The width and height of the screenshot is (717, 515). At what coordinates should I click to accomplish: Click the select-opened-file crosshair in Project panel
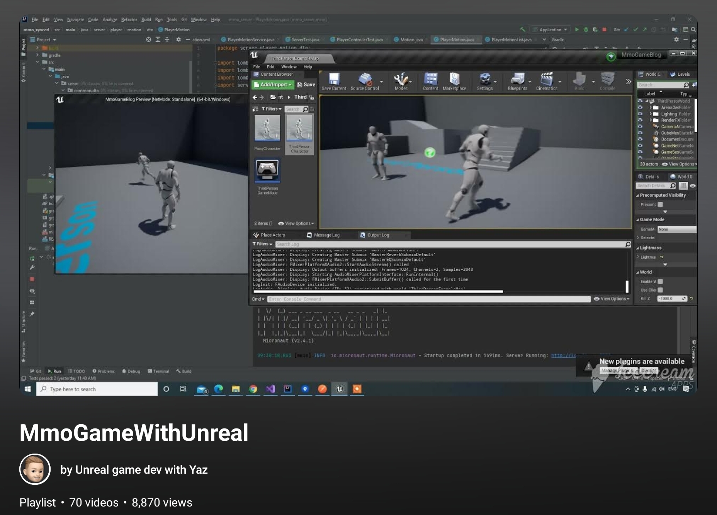[149, 39]
